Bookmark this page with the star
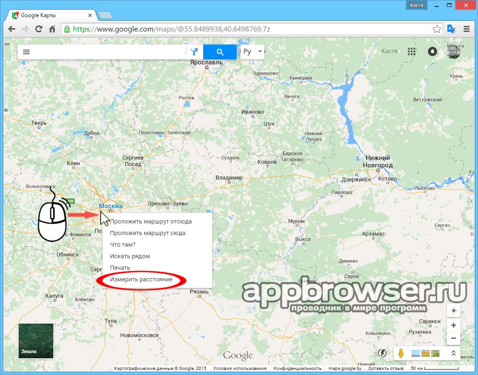 click(x=437, y=29)
